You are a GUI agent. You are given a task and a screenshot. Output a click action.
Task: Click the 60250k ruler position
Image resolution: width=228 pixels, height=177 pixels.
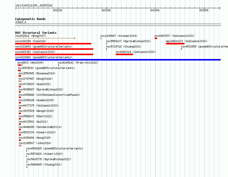(204, 10)
